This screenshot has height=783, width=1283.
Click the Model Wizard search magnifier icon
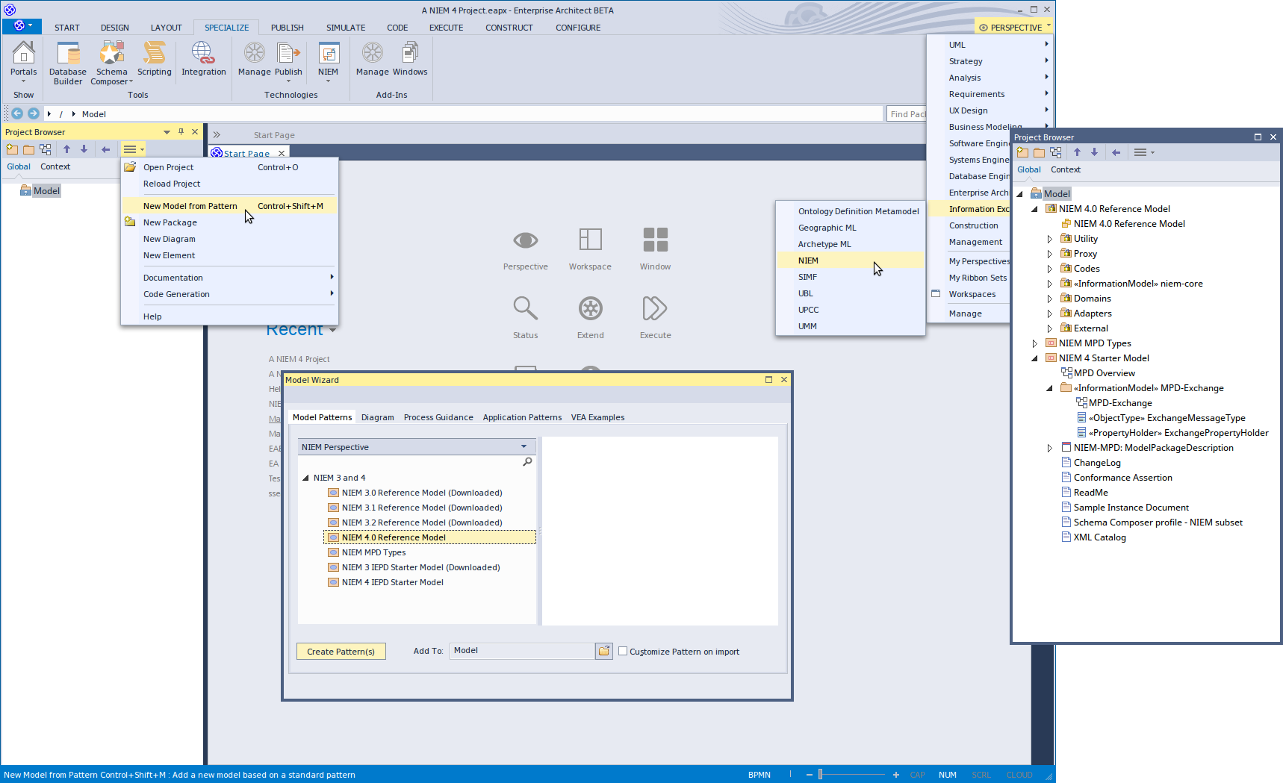click(527, 462)
